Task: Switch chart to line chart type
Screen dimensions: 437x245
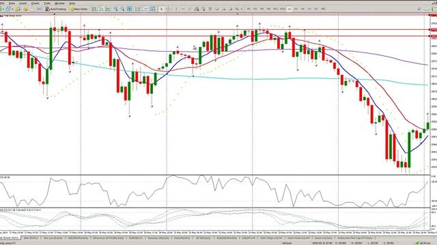Action: pos(108,9)
